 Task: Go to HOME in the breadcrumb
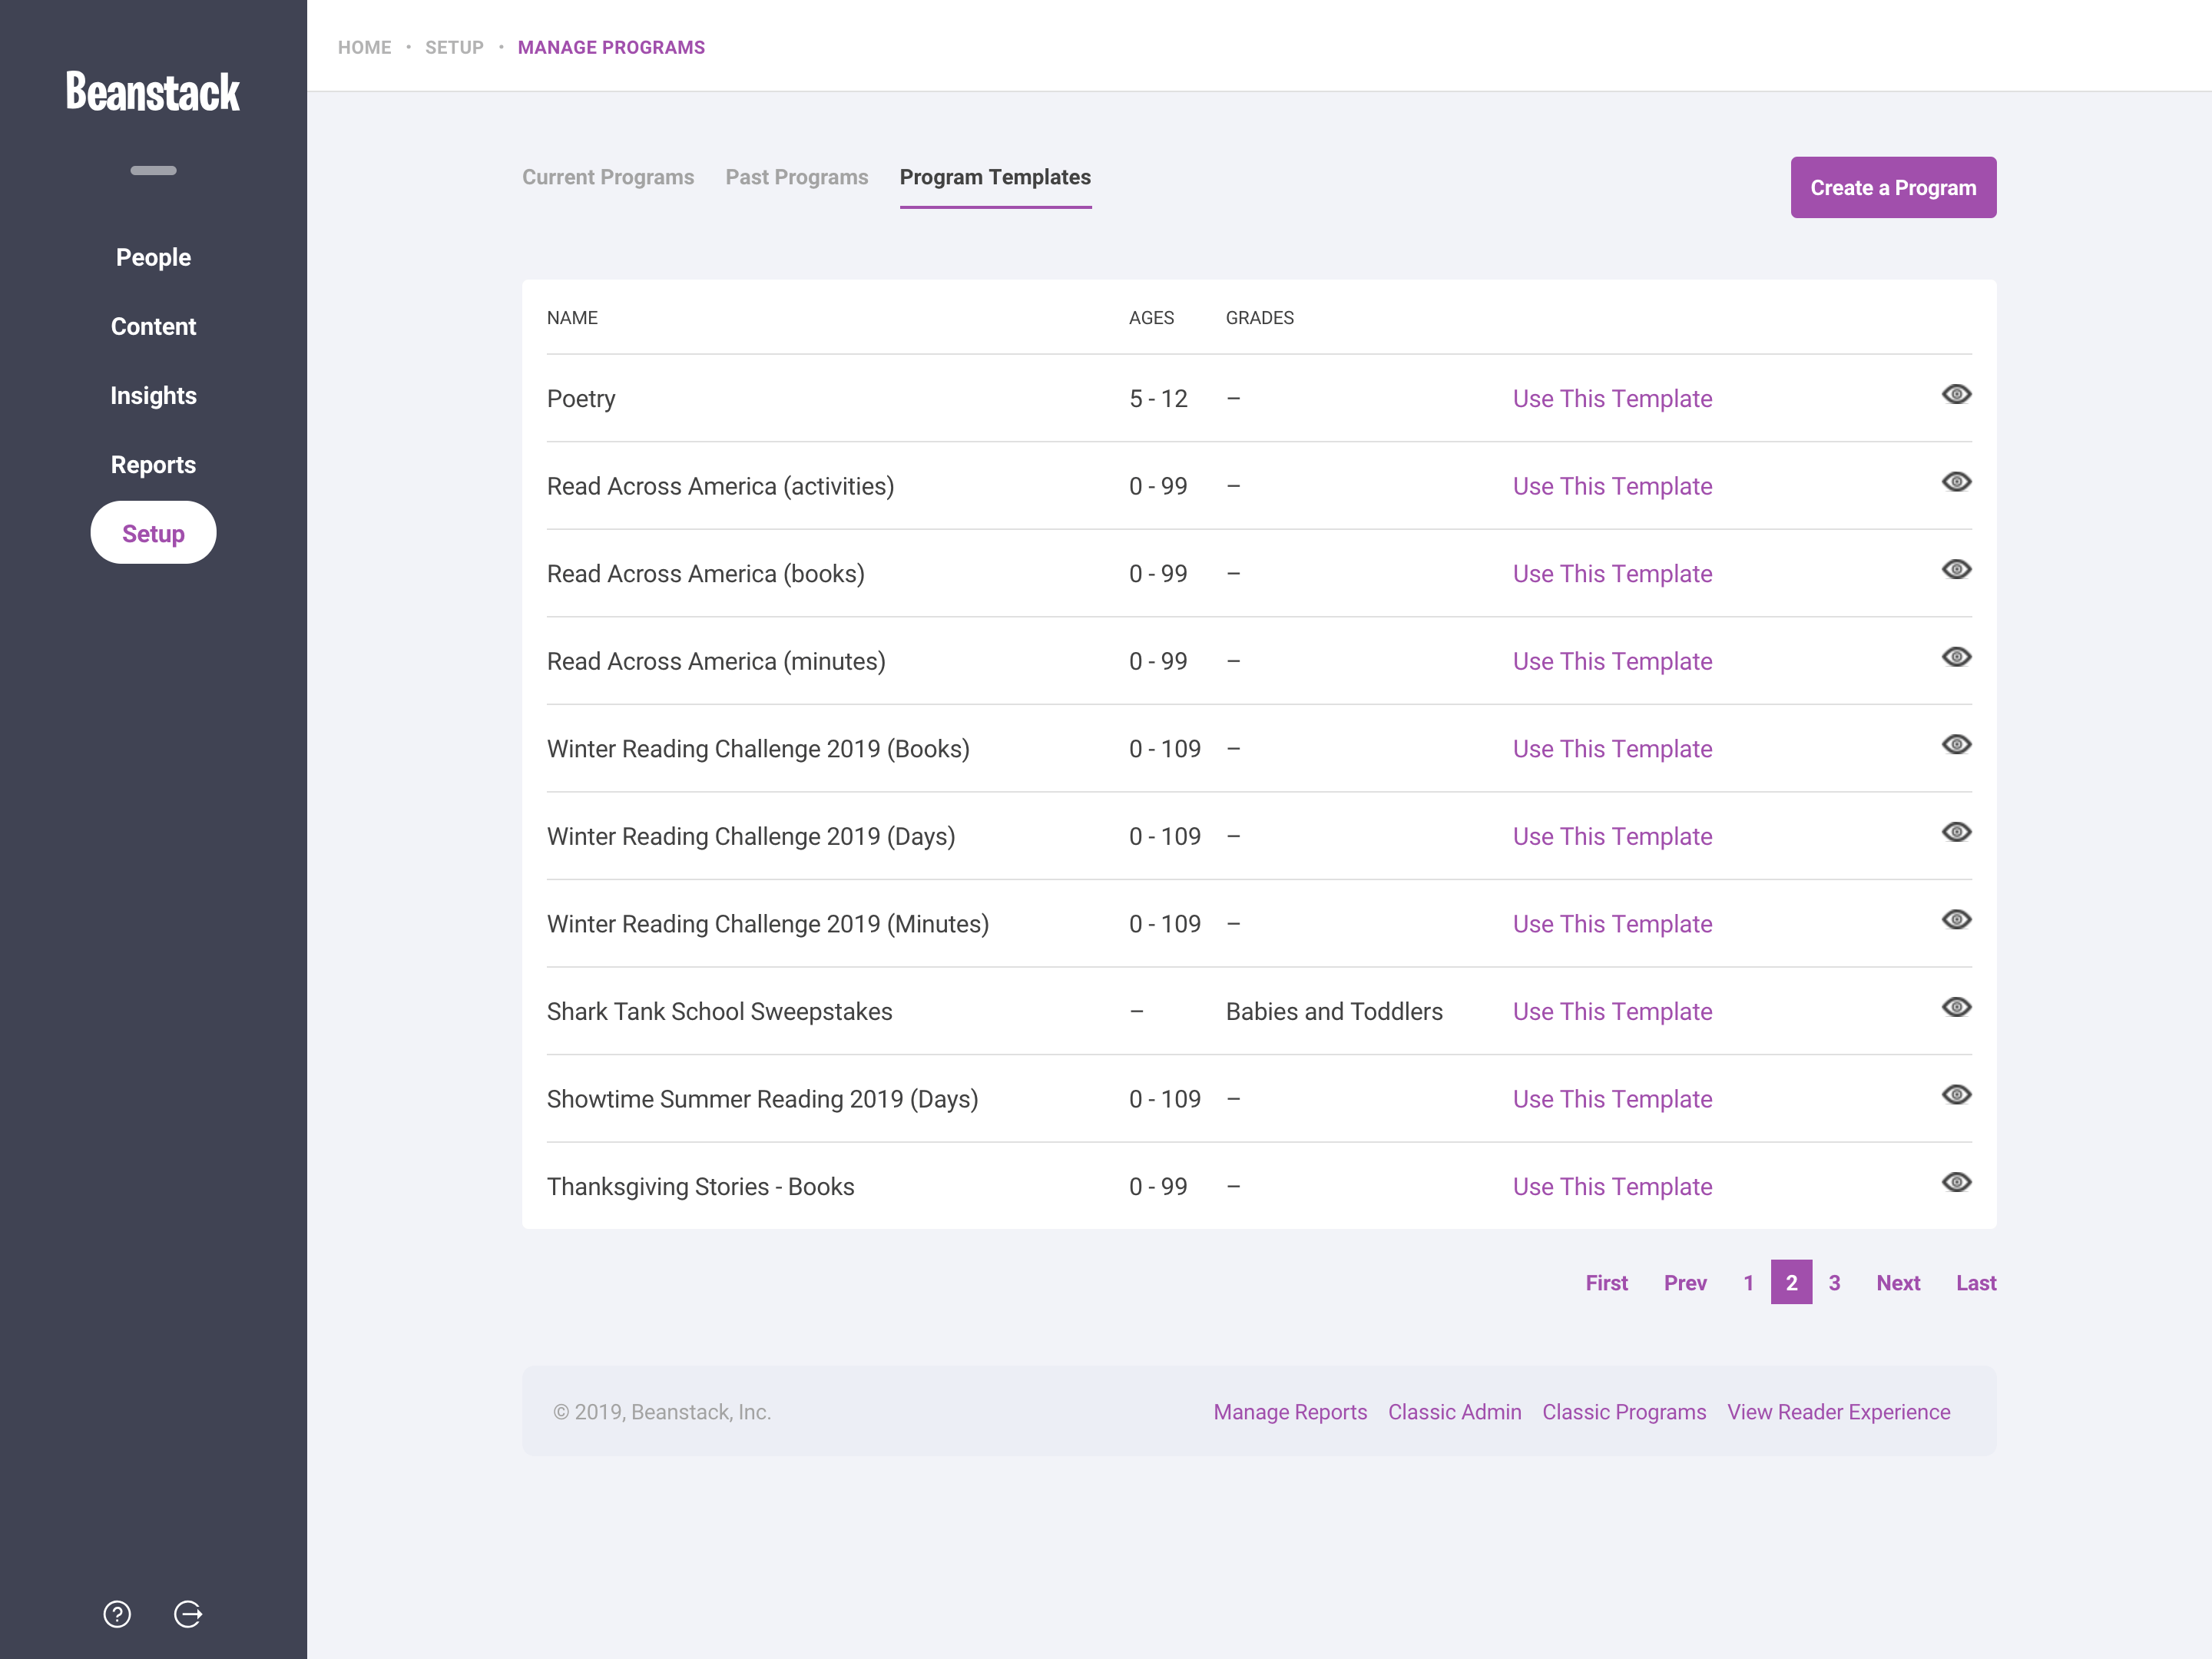click(364, 47)
